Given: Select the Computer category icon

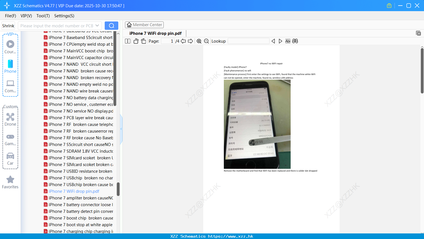Looking at the screenshot, I should (10, 86).
